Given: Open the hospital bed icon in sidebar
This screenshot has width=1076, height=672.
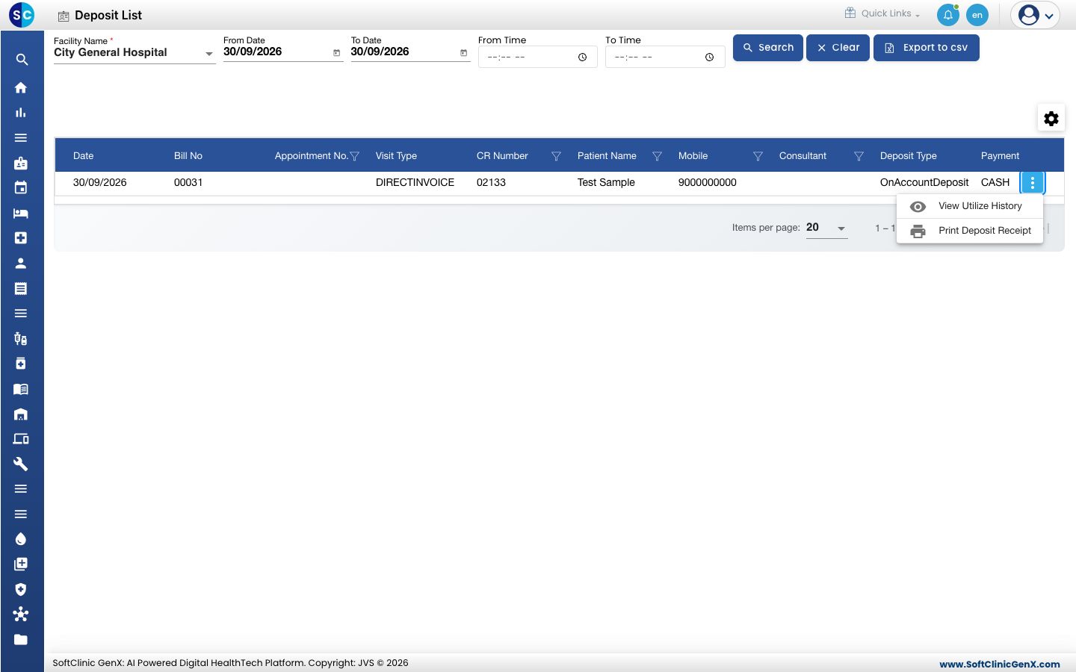Looking at the screenshot, I should coord(21,214).
